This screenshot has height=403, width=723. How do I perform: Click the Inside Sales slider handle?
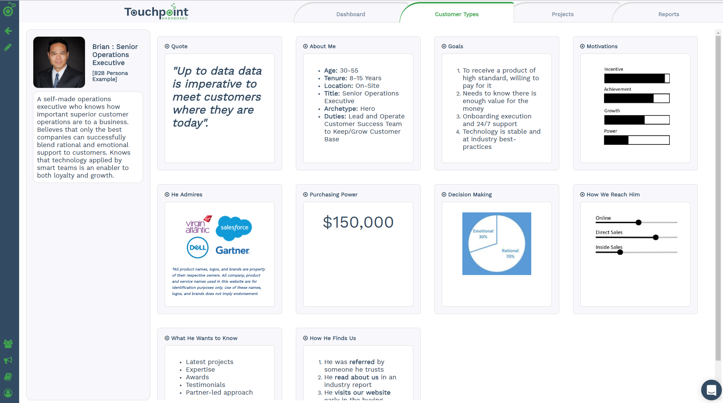[x=620, y=252]
